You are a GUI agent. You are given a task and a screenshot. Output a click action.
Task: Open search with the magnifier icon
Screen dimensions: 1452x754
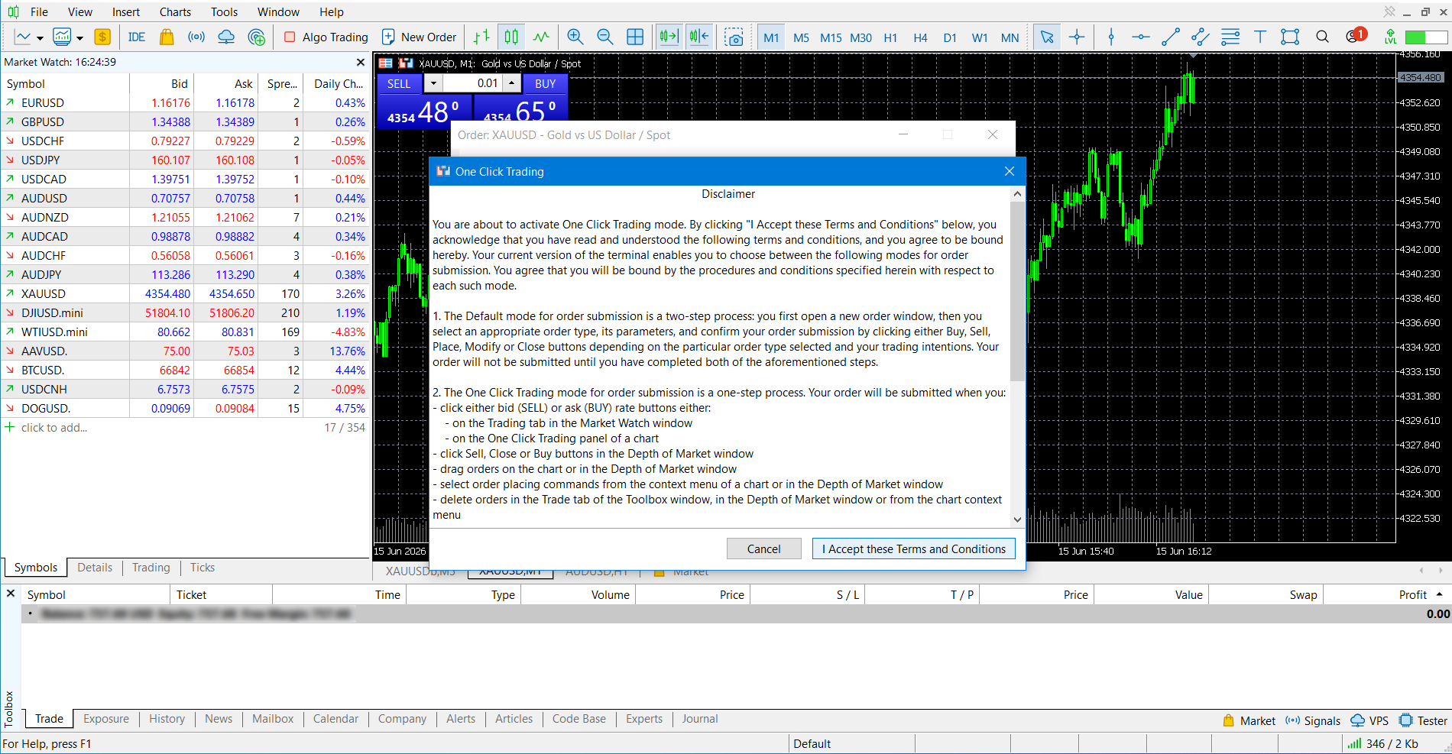click(1322, 37)
